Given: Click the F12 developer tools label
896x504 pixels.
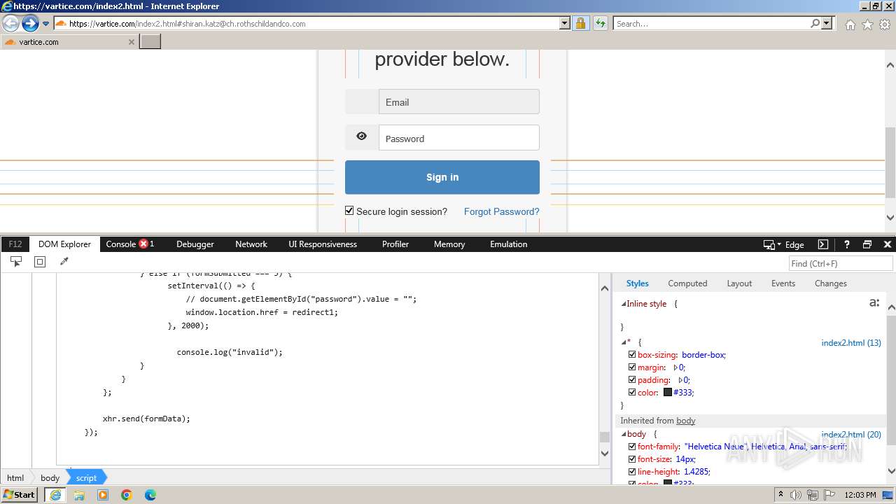Looking at the screenshot, I should pos(15,244).
